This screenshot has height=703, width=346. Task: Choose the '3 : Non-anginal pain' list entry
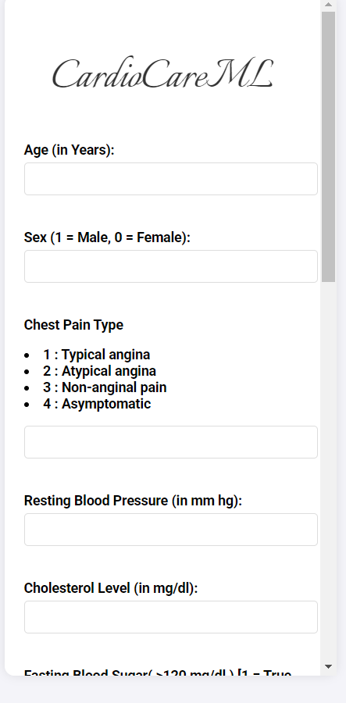pos(105,387)
